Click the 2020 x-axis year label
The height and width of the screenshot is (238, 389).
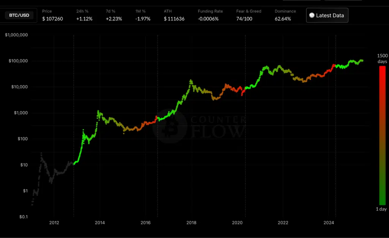pos(237,222)
